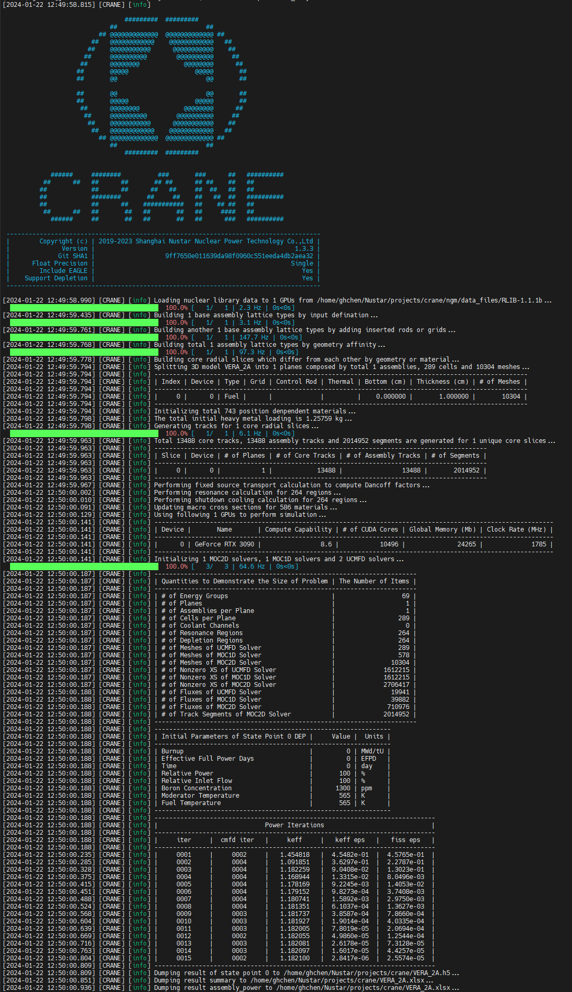Click the '# of Energy Groups' row
572x992 pixels.
coord(286,596)
